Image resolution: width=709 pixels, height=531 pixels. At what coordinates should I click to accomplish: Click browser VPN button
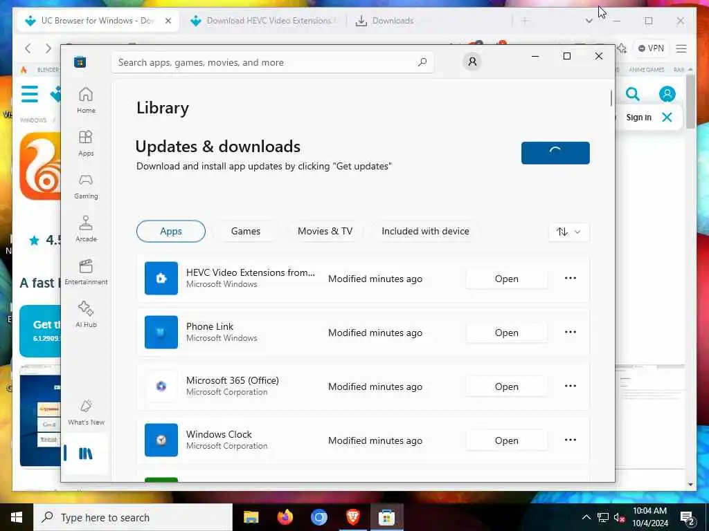(x=651, y=48)
